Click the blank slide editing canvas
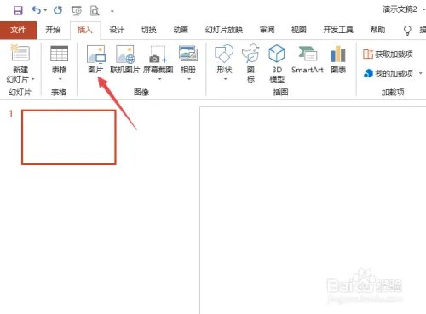The height and width of the screenshot is (314, 426). click(x=313, y=210)
